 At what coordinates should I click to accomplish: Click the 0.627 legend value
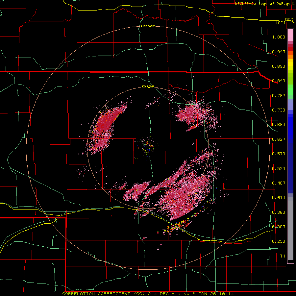(279, 139)
